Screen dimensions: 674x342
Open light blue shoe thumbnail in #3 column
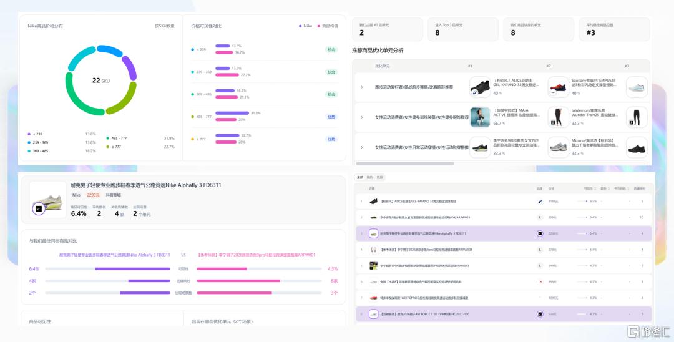[637, 87]
